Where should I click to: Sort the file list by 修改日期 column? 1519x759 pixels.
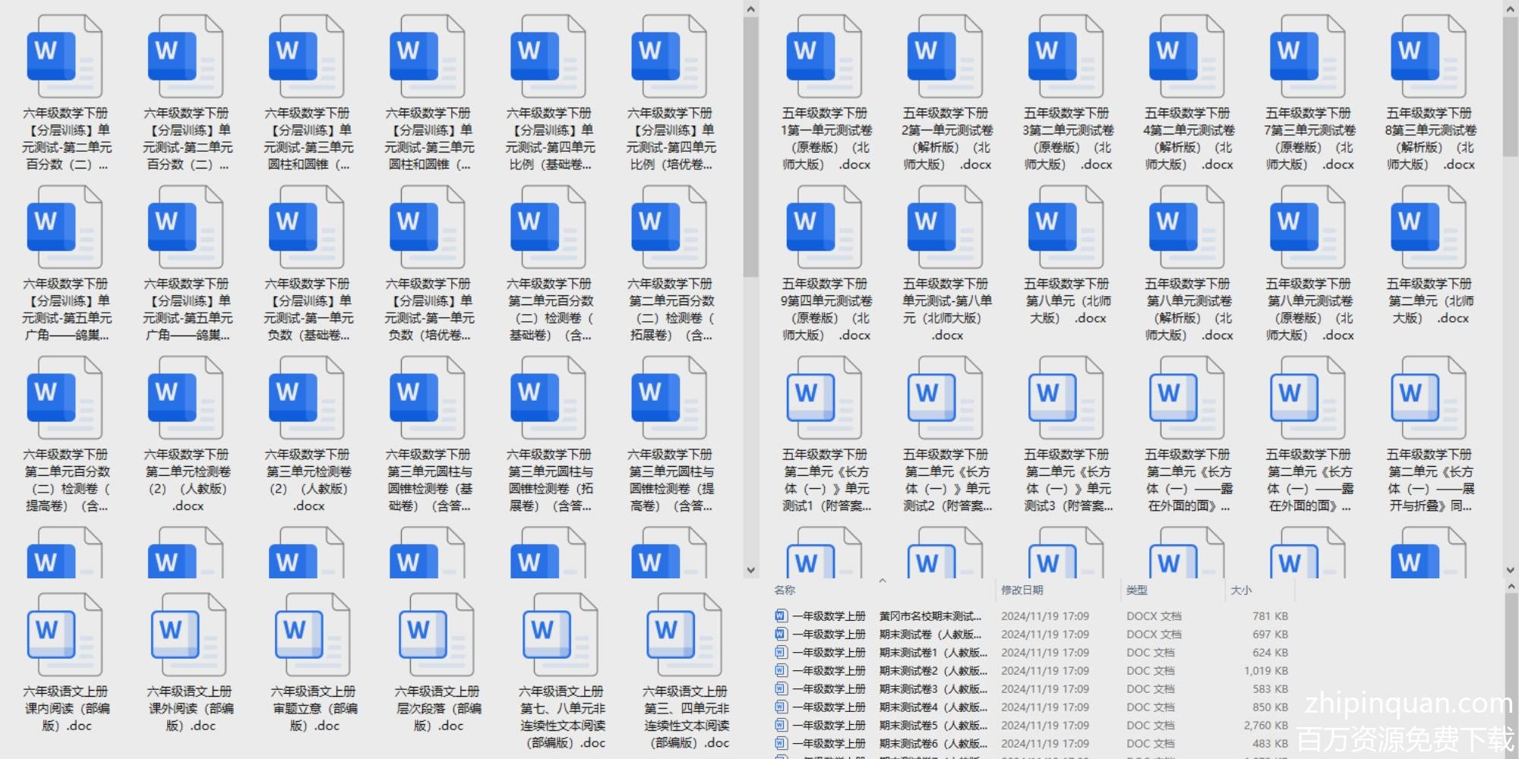1022,590
